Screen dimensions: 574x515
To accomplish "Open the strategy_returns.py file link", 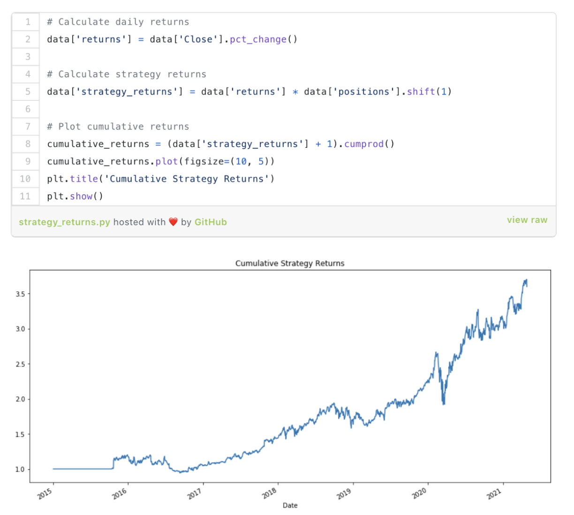I will (65, 222).
